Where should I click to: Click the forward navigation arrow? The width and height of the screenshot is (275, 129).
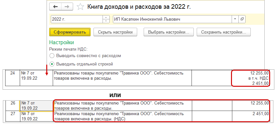click(67, 7)
